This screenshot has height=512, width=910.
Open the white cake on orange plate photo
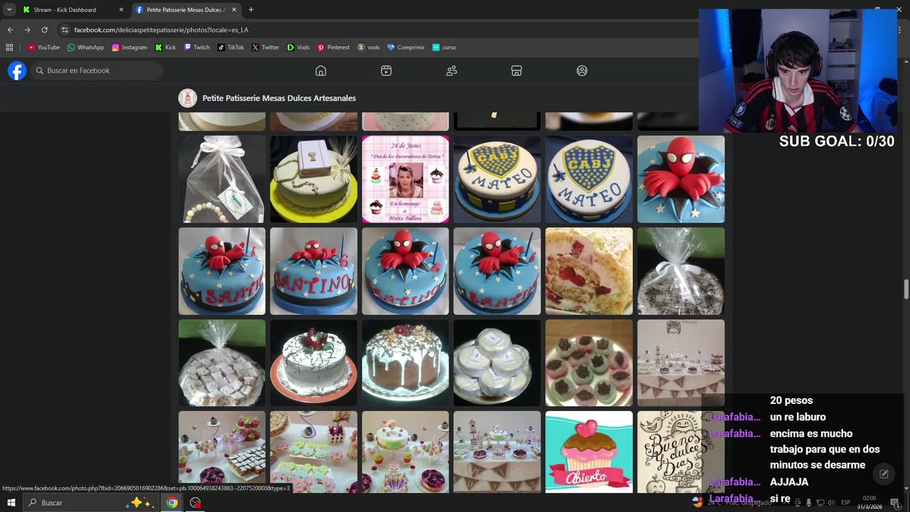[x=314, y=363]
